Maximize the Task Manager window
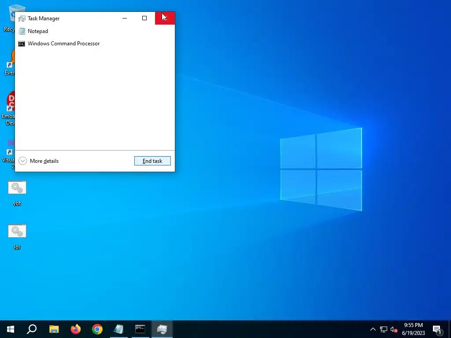The image size is (451, 338). 144,18
